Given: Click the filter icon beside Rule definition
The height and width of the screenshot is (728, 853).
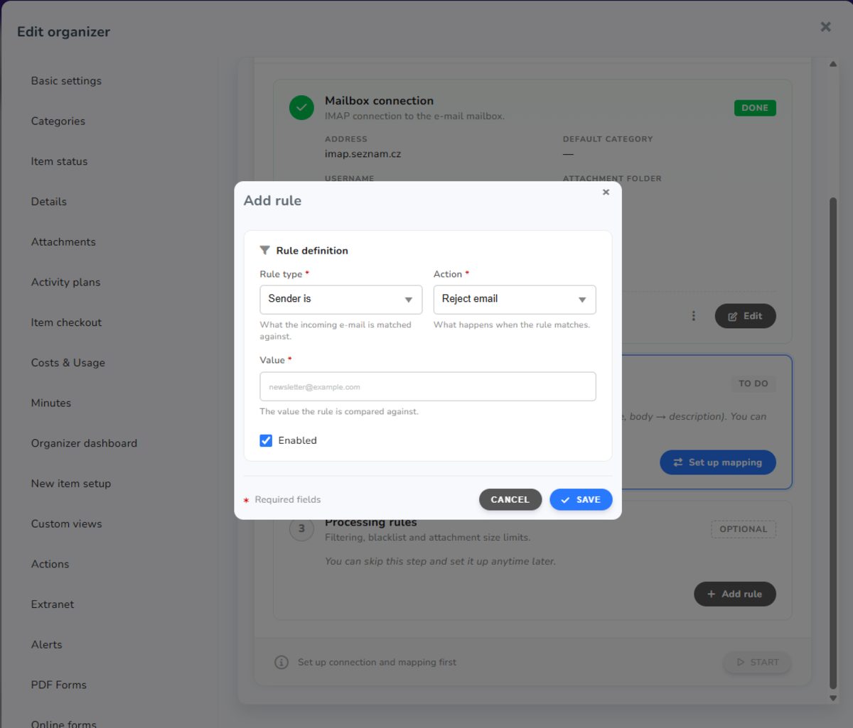Looking at the screenshot, I should 265,251.
